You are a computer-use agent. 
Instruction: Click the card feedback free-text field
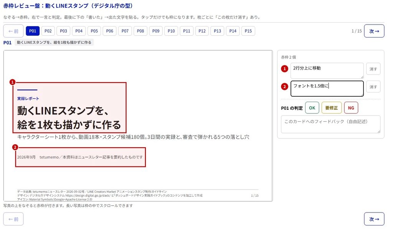[330, 124]
